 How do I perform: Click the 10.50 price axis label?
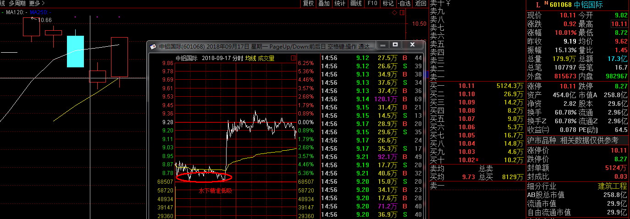(420, 24)
